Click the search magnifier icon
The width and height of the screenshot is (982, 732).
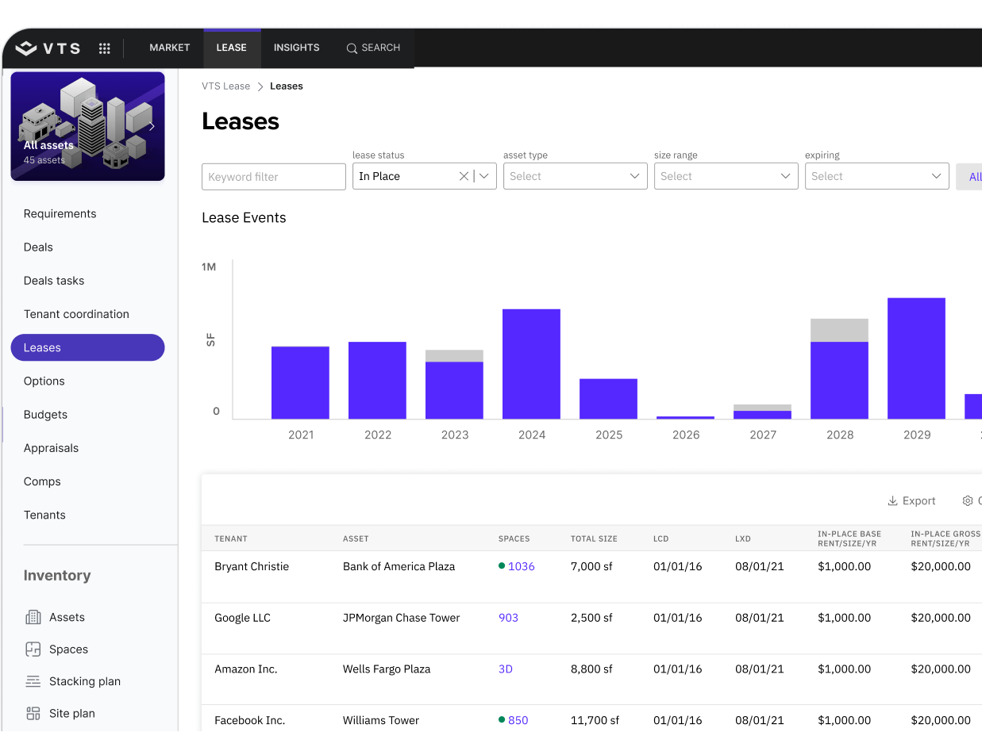click(352, 48)
